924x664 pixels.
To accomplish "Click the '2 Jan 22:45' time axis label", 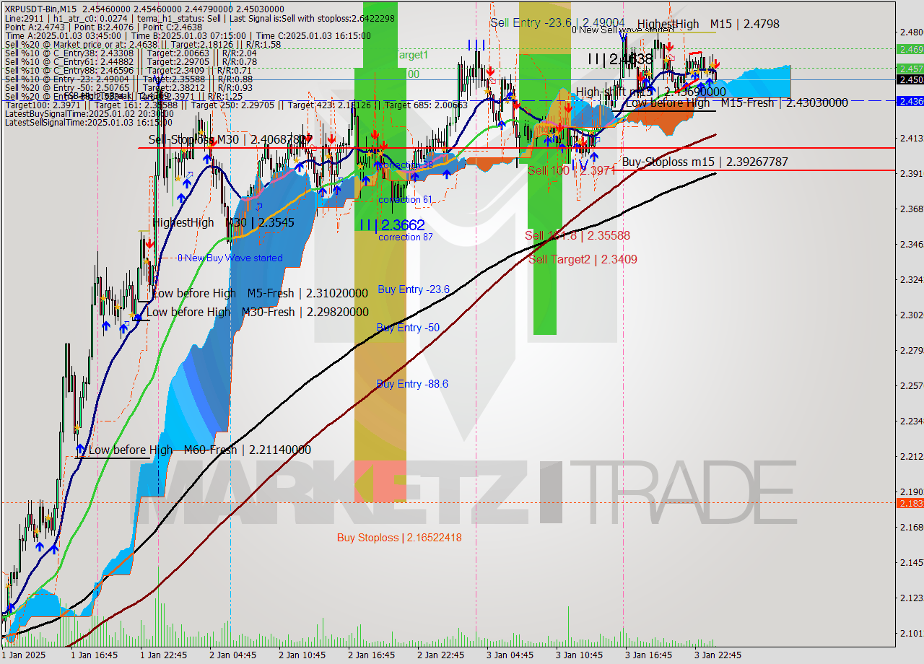I will tap(441, 655).
